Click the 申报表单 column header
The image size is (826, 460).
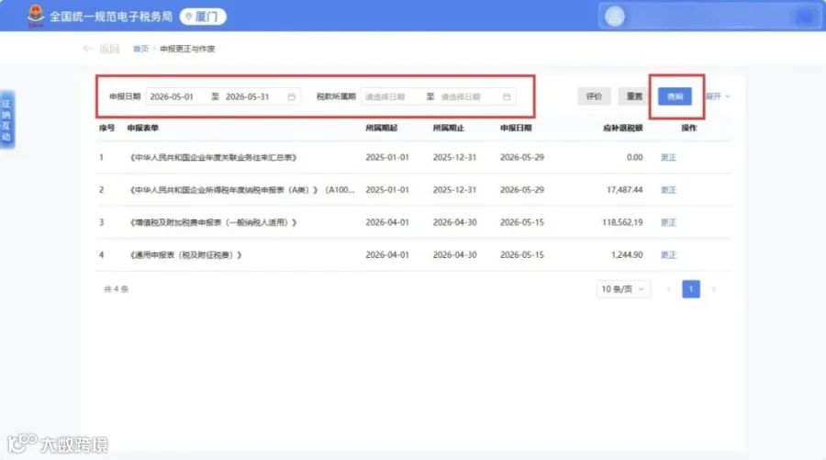[143, 128]
